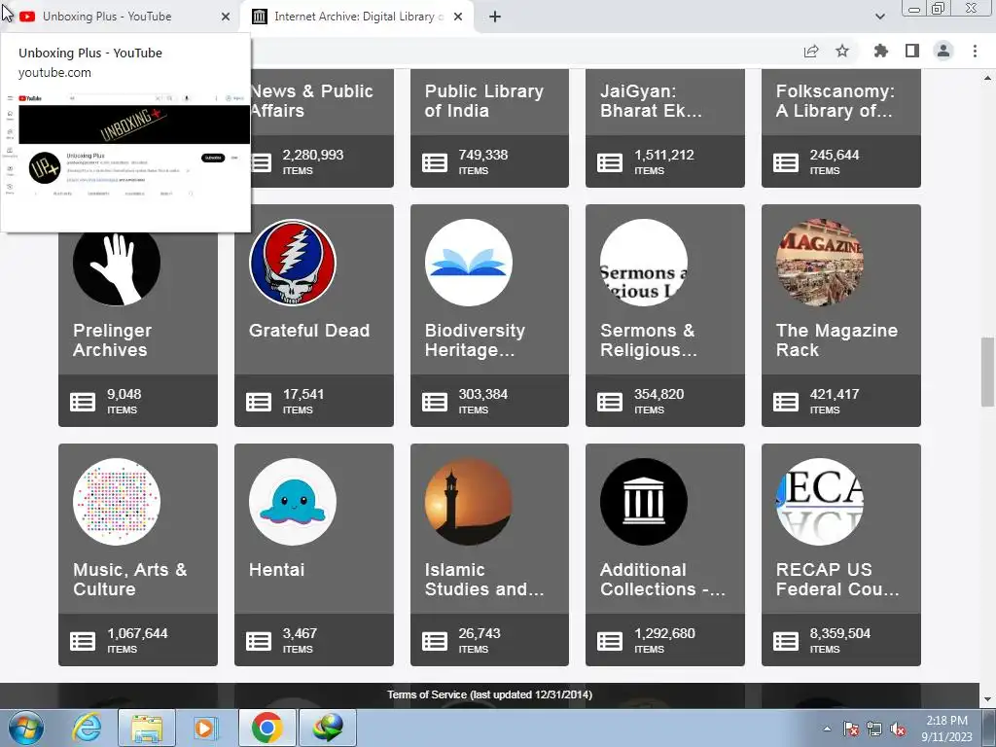This screenshot has width=996, height=747.
Task: Close the Unboxing Plus YouTube tab
Action: click(226, 17)
